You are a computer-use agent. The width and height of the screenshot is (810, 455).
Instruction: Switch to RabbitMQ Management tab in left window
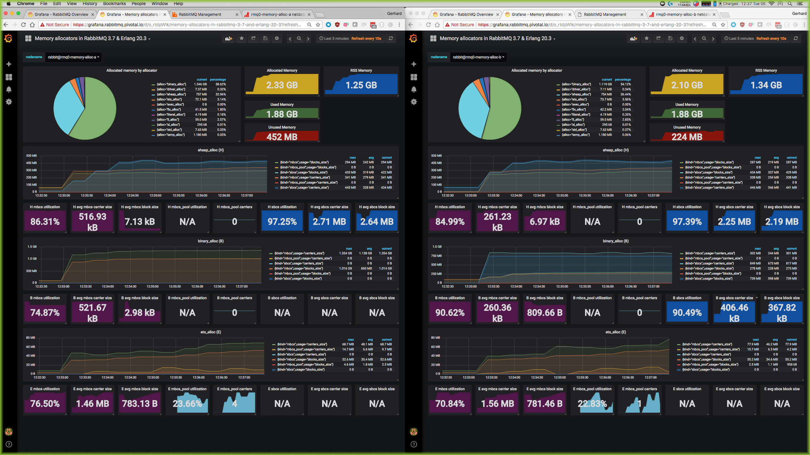click(205, 14)
